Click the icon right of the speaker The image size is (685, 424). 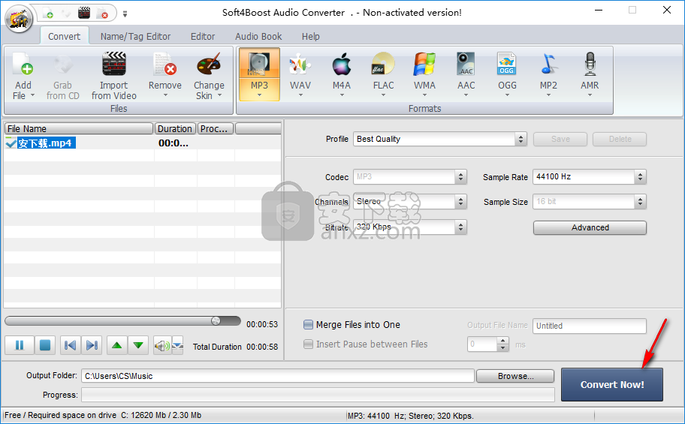[x=177, y=346]
